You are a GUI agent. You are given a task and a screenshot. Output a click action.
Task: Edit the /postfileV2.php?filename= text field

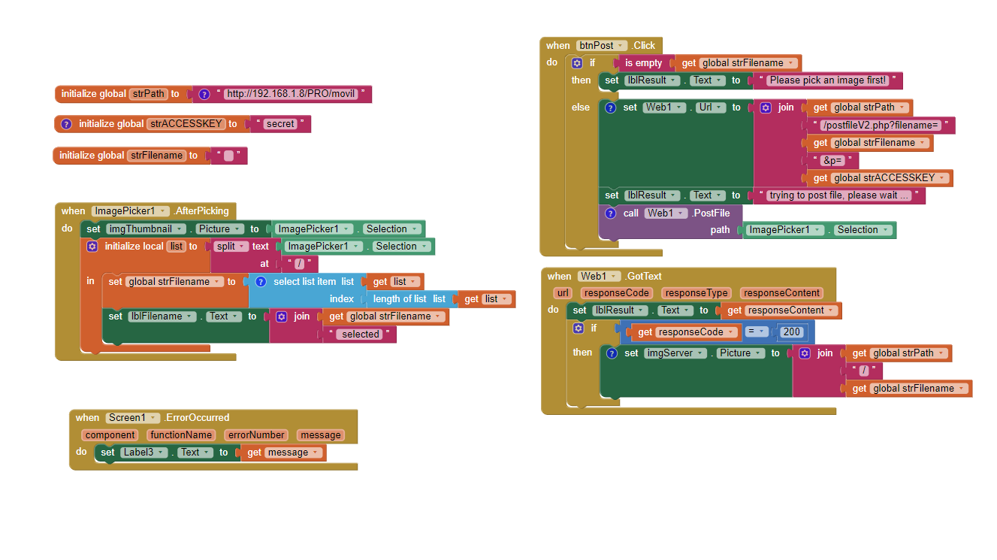(x=881, y=125)
